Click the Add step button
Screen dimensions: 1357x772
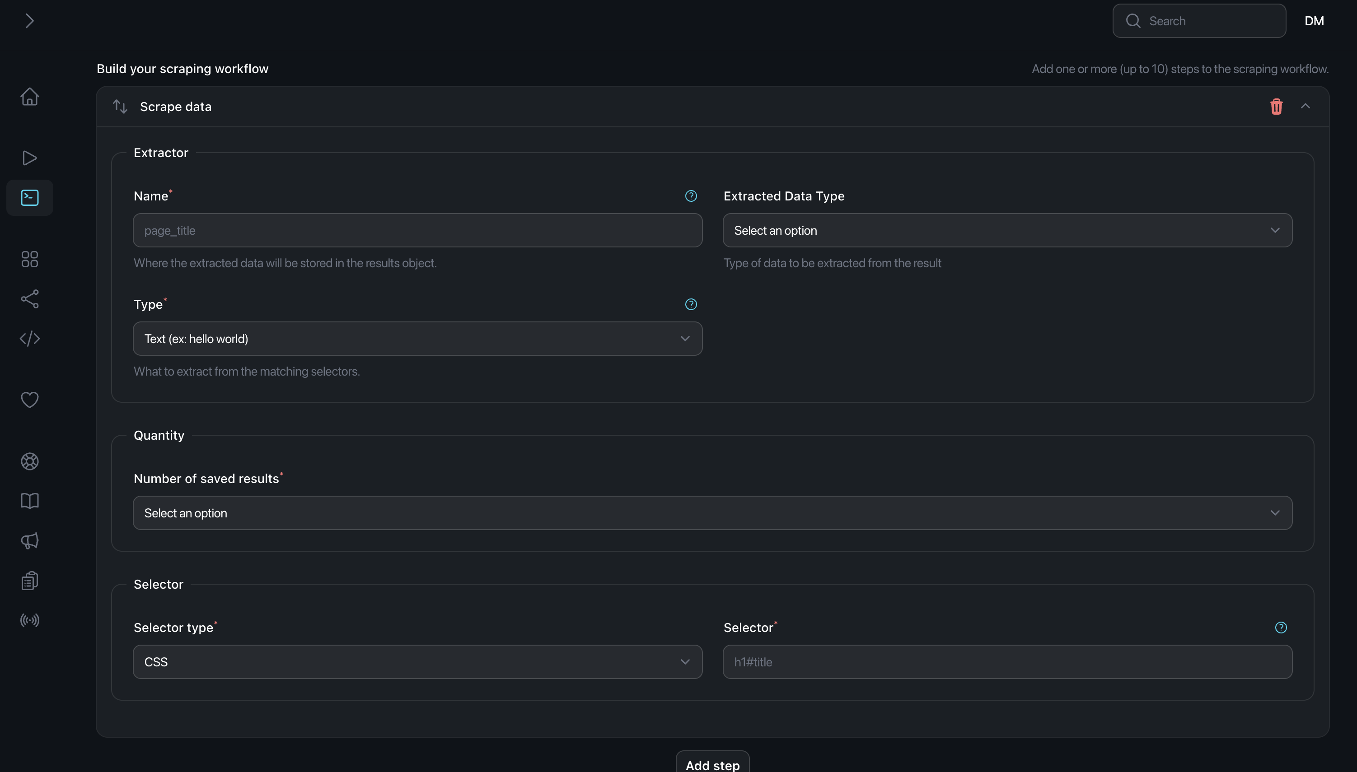tap(712, 764)
